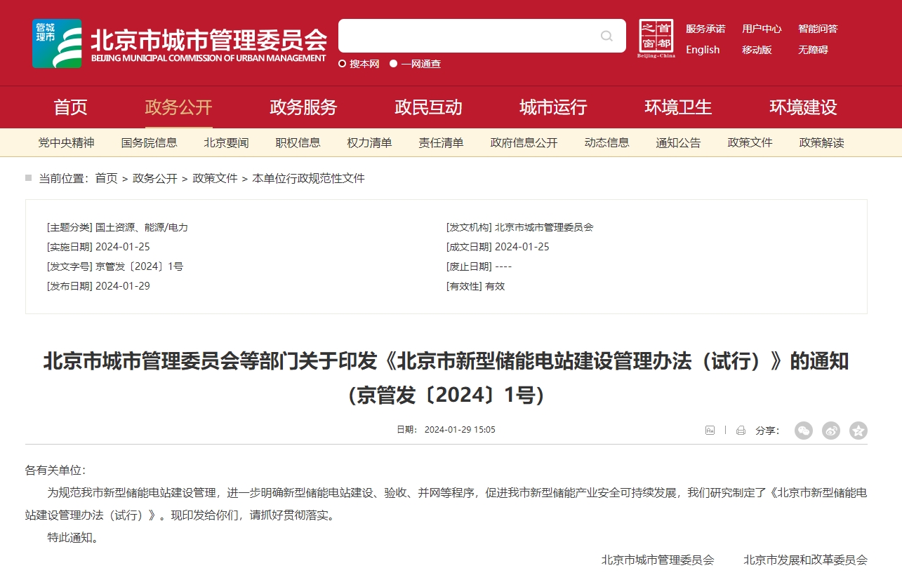Open the 政策解读 menu item
This screenshot has height=575, width=902.
[x=821, y=142]
